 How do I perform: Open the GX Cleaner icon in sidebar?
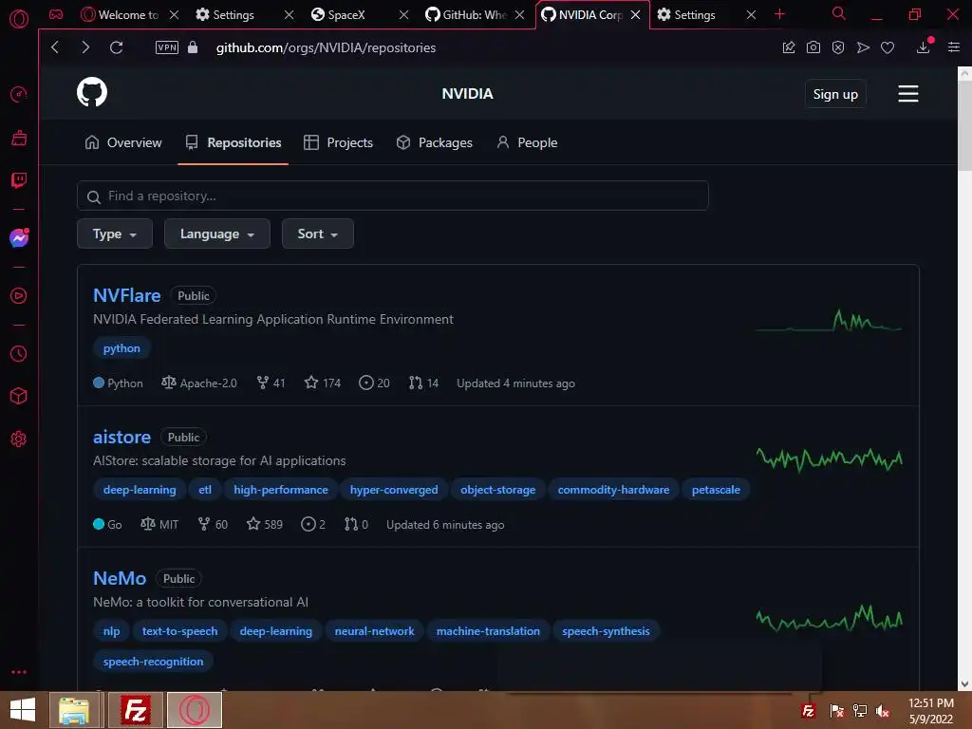point(19,138)
